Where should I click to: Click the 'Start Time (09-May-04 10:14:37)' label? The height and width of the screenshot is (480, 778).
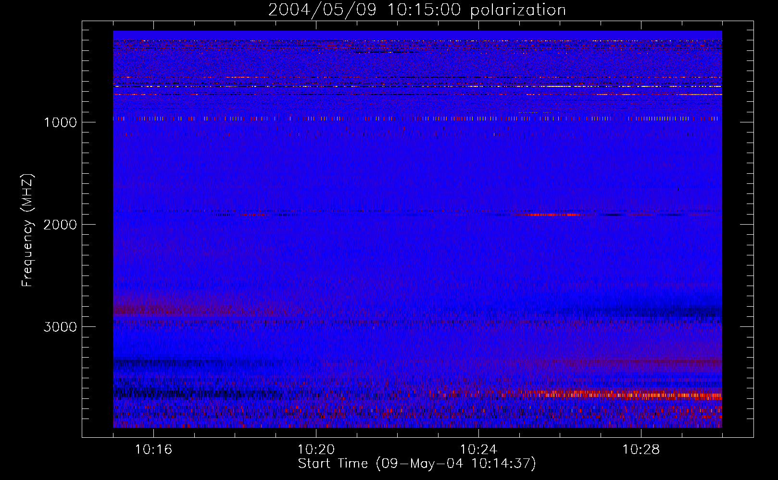[x=417, y=464]
